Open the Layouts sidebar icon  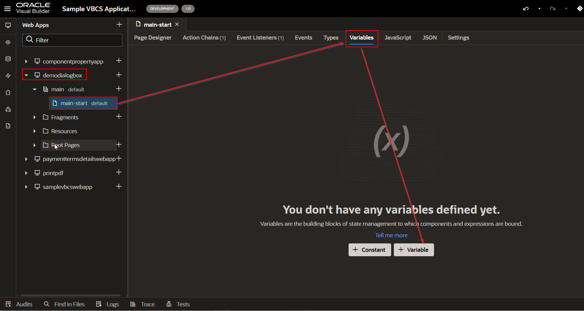8,109
